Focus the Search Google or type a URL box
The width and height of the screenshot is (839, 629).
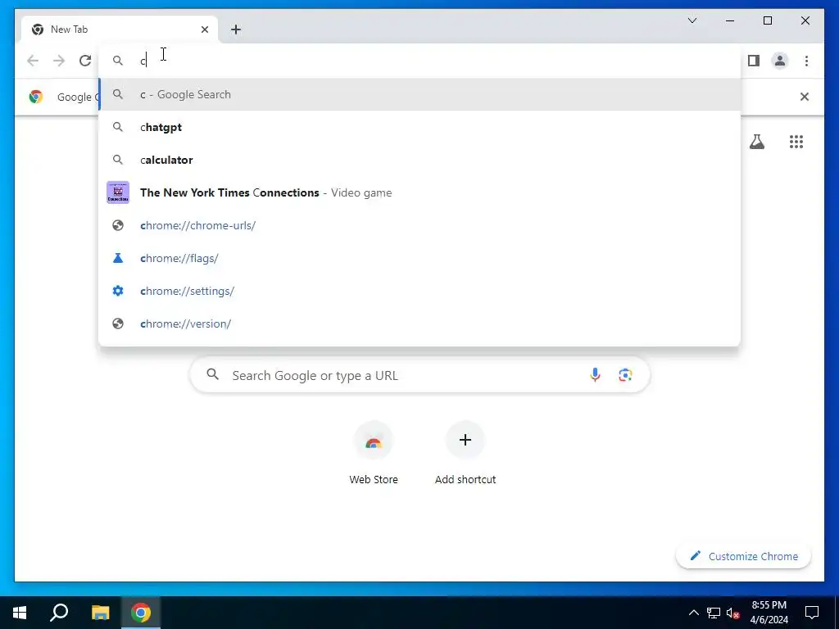420,375
